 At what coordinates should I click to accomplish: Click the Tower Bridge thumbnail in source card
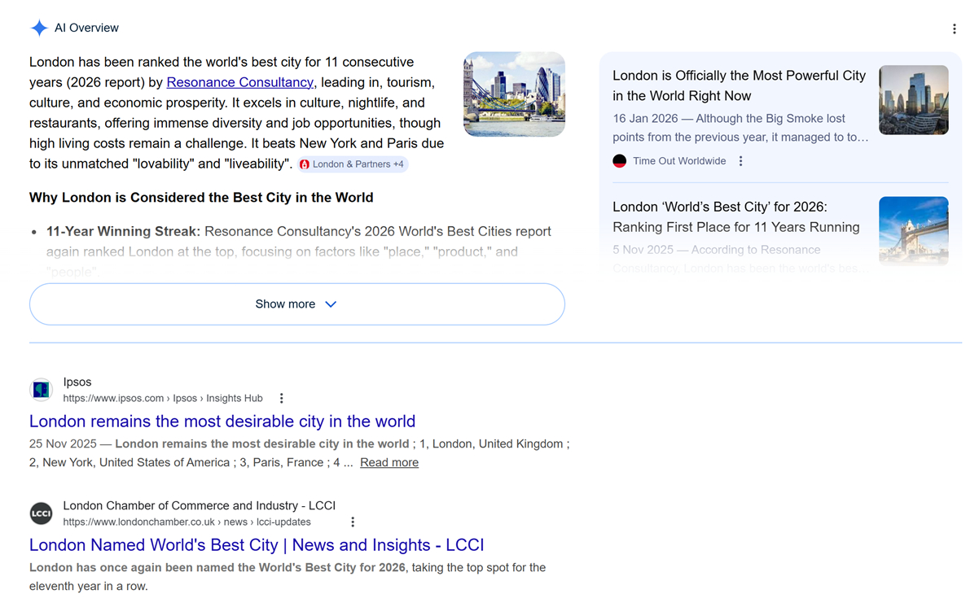(913, 230)
